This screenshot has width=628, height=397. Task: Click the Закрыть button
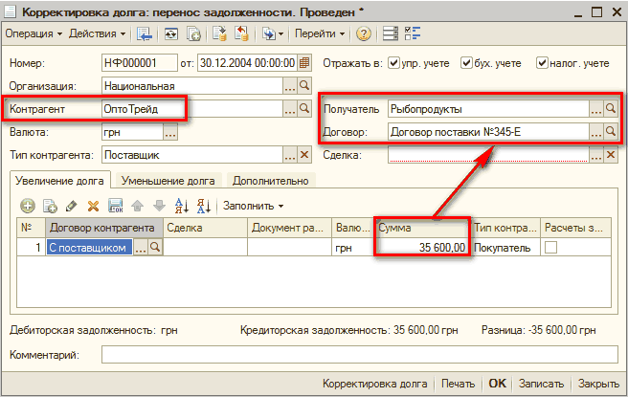(598, 384)
